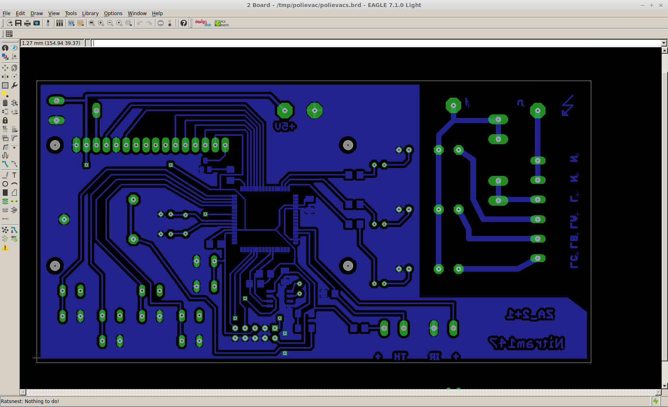Select the Group tool
668x407 pixels.
pos(5,85)
